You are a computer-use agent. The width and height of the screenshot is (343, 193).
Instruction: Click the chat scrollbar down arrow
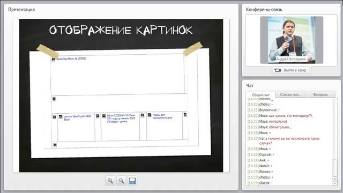pyautogui.click(x=335, y=183)
